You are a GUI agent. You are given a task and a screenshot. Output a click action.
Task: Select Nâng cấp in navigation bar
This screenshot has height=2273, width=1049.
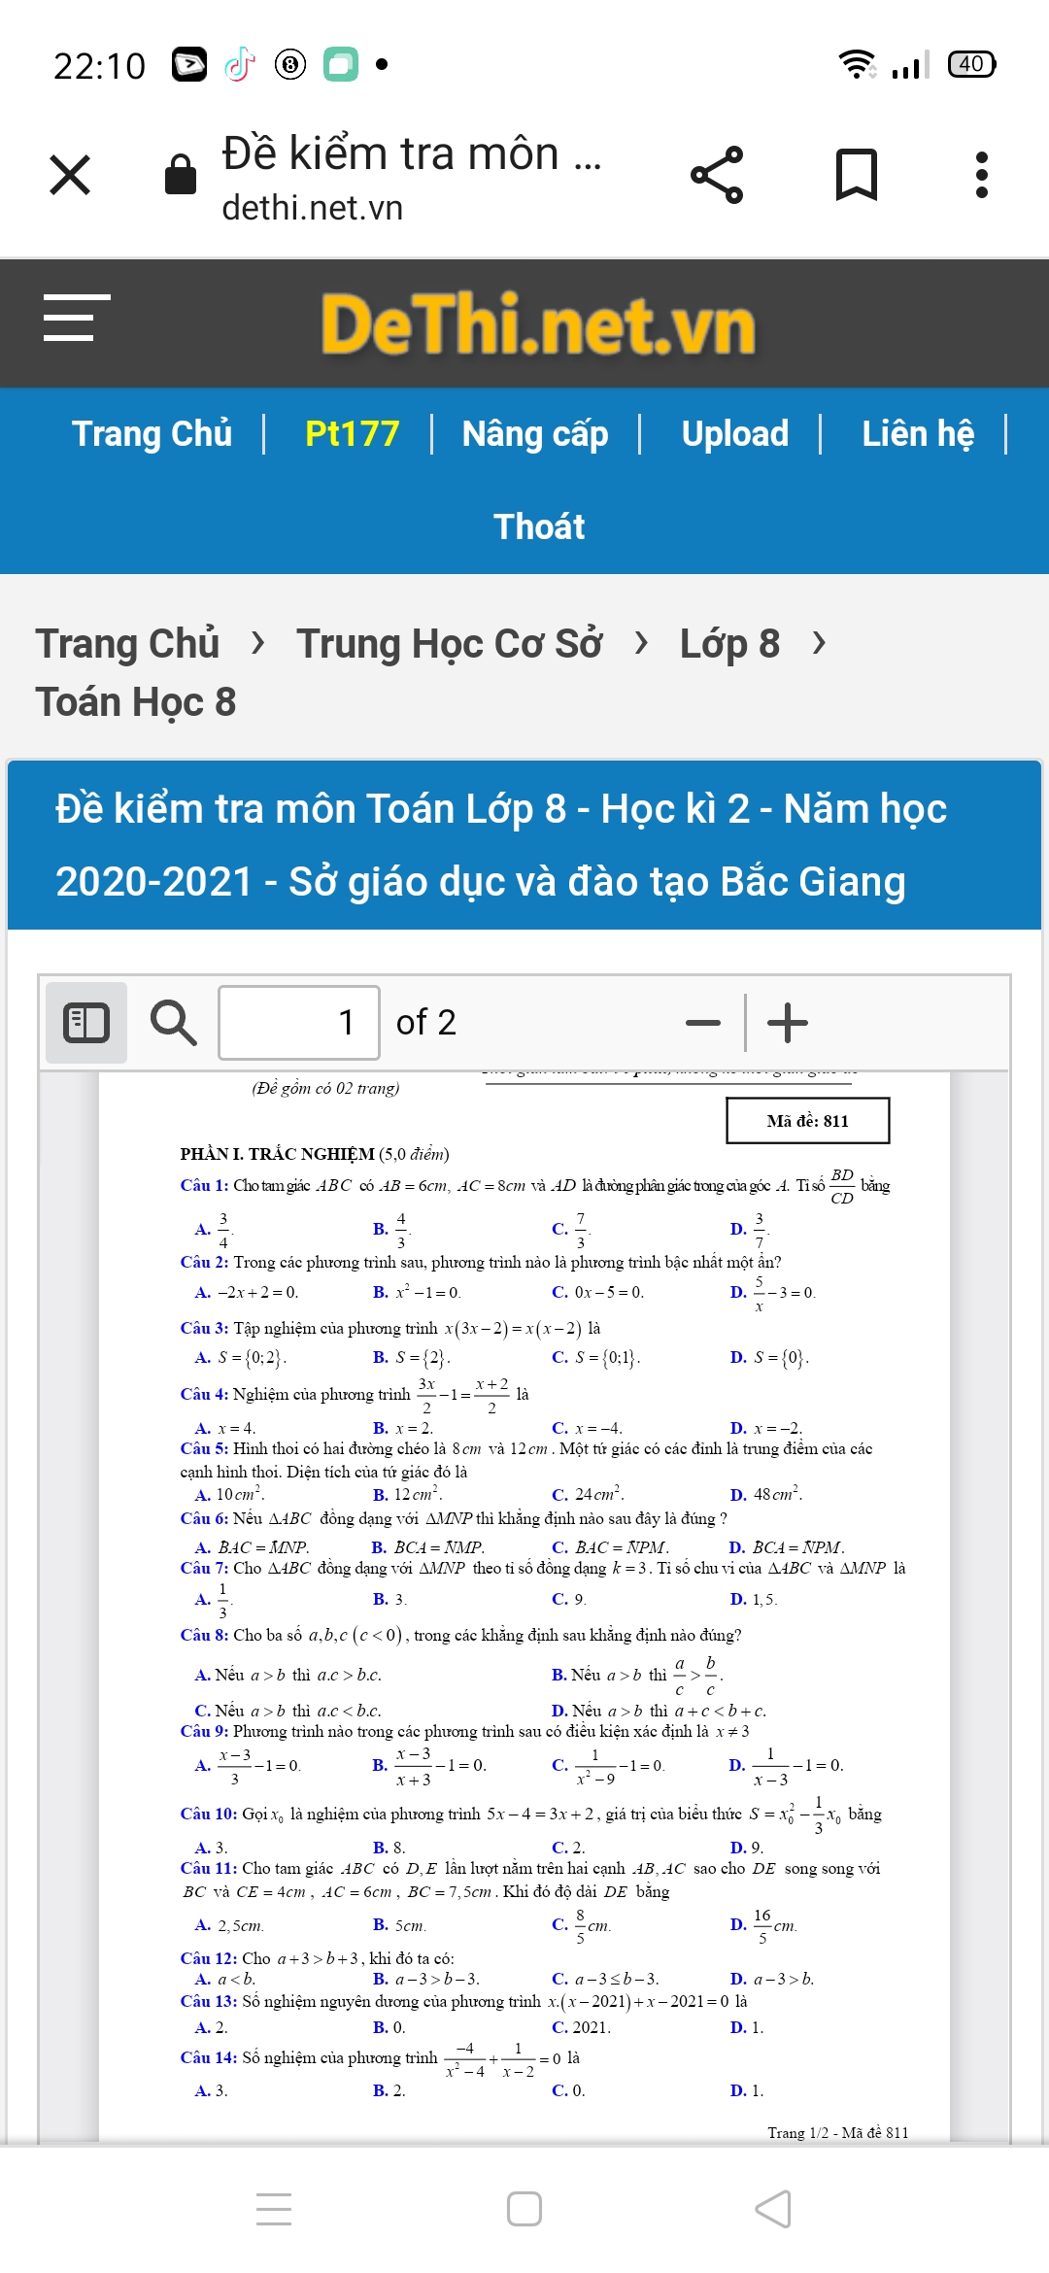[x=535, y=433]
